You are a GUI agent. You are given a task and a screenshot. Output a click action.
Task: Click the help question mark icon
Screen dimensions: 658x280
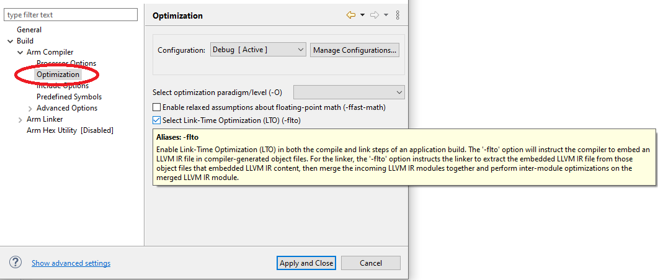pos(16,263)
